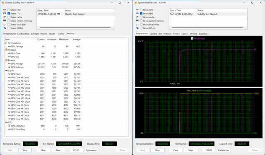Enable Stress GPU(s) in right window
The width and height of the screenshot is (265, 155).
(x=141, y=28)
